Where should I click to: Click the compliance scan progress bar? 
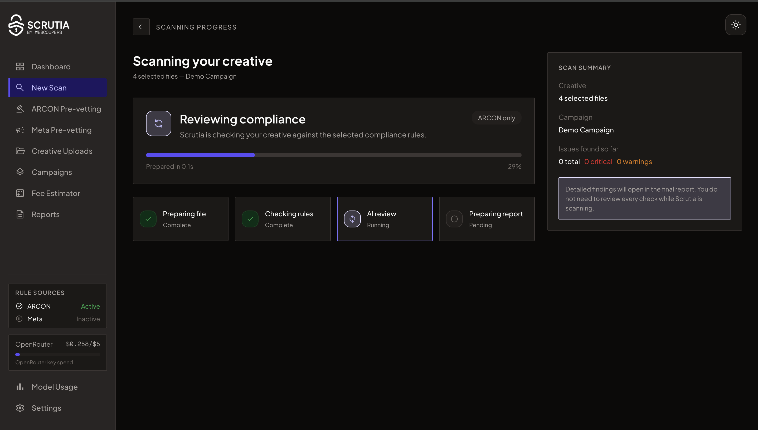pyautogui.click(x=333, y=155)
